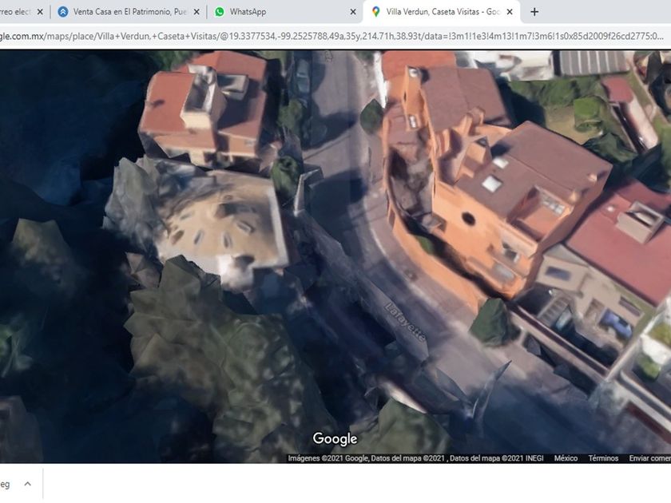671x503 pixels.
Task: Open the Términos link
Action: 603,458
